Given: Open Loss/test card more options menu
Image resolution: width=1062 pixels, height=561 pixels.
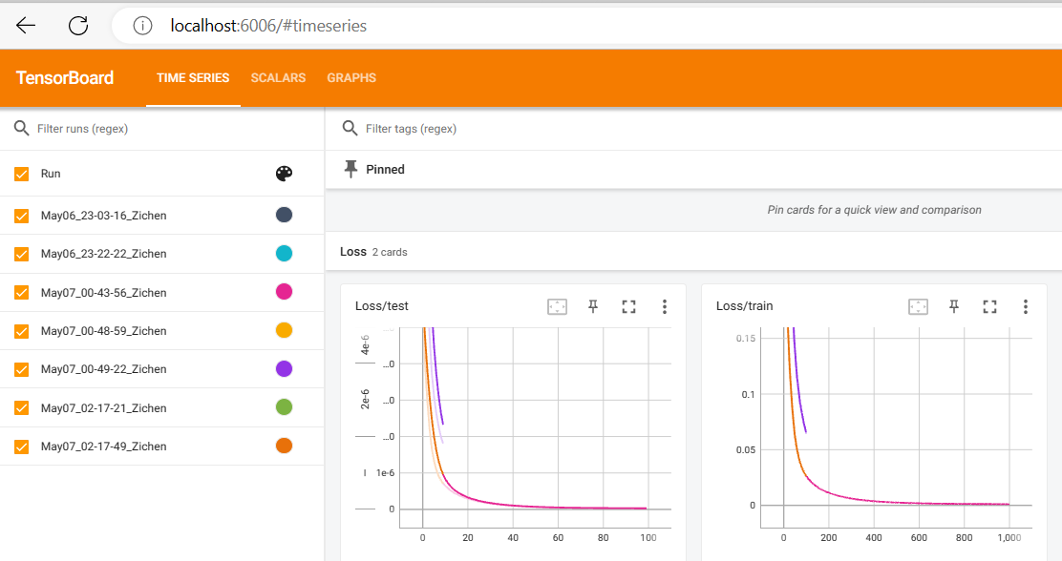Looking at the screenshot, I should pyautogui.click(x=665, y=306).
